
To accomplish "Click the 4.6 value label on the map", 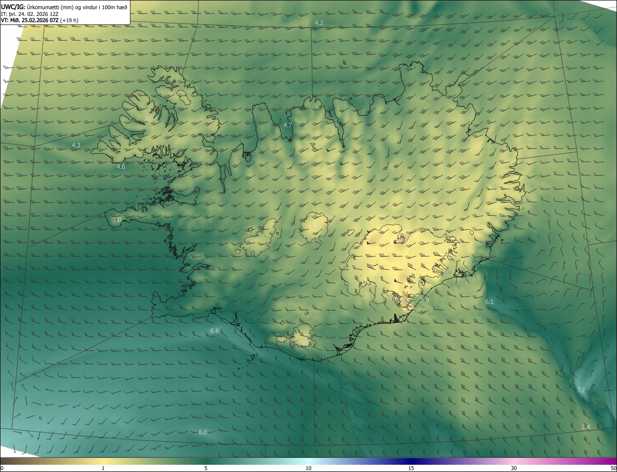I will click(121, 167).
